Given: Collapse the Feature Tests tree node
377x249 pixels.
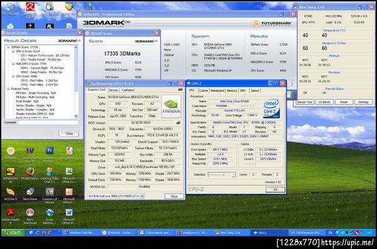Looking at the screenshot, I should [x=8, y=89].
